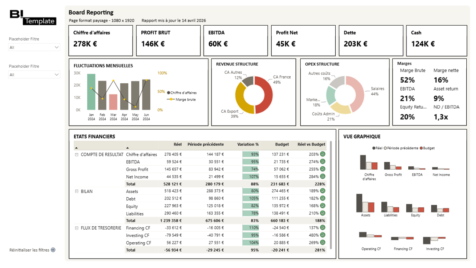Click the ND / EBITDA 1,3x value
Viewport: 476px width, 268px height.
(x=441, y=117)
